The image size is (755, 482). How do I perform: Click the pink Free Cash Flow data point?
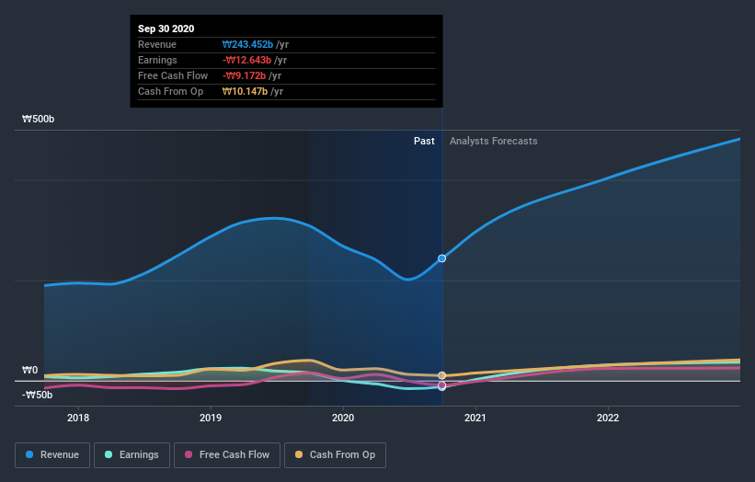click(x=441, y=385)
